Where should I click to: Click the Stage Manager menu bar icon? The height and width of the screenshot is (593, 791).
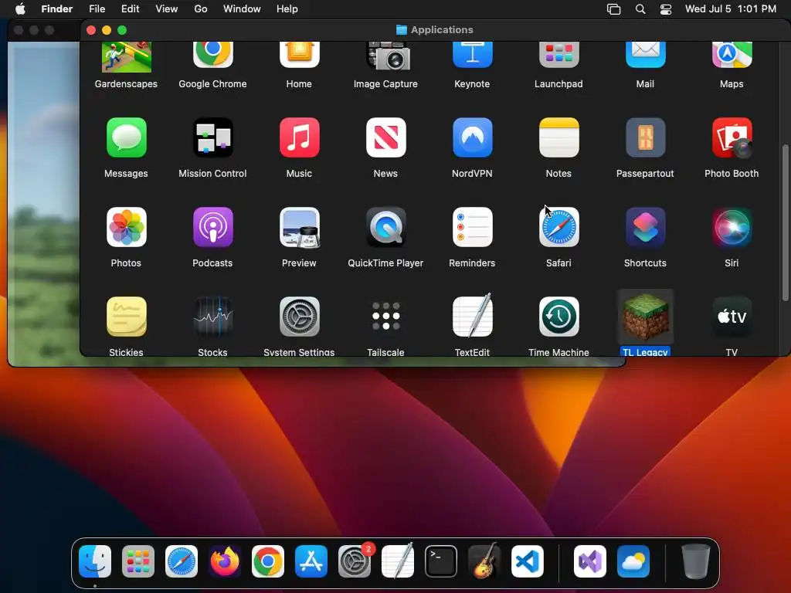coord(613,9)
